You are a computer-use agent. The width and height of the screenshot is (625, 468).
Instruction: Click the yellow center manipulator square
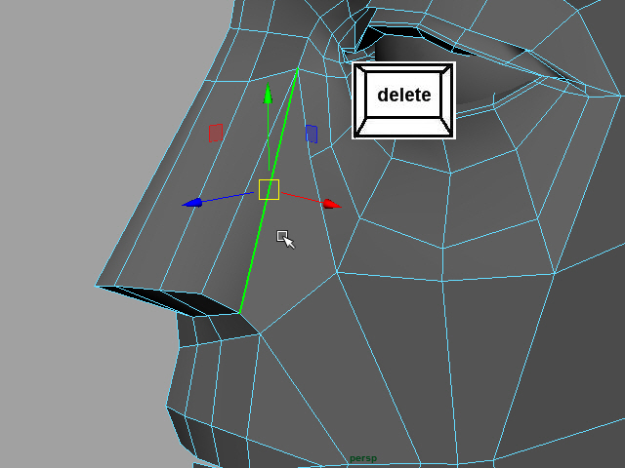(x=269, y=189)
